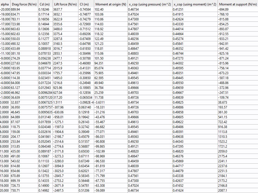Select lift force cell -630.06

tap(65, 112)
